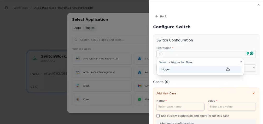Close the Add New Case form

tap(253, 93)
